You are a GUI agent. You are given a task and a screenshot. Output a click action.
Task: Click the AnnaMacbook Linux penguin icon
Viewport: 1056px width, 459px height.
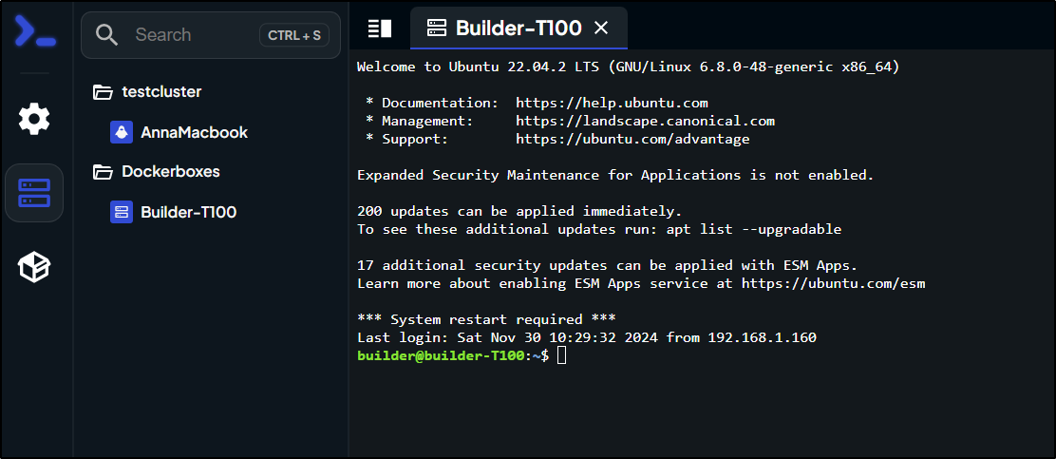122,132
